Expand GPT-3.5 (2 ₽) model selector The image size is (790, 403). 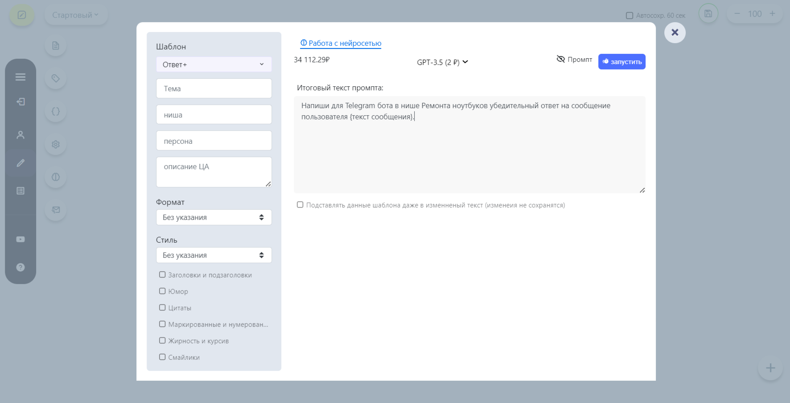point(442,62)
